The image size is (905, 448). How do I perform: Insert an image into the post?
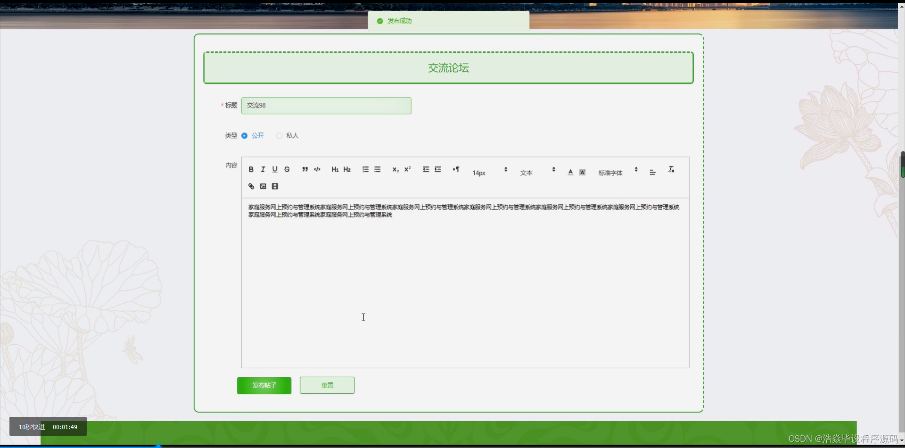[263, 186]
